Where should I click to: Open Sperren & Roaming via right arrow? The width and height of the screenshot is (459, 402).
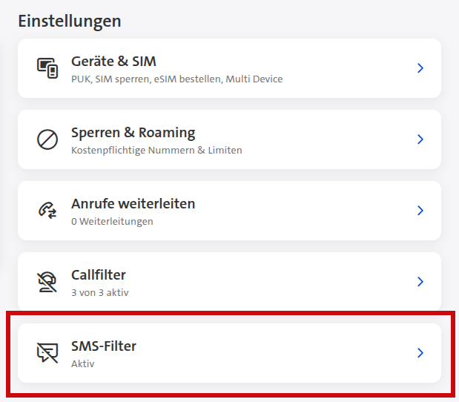420,139
